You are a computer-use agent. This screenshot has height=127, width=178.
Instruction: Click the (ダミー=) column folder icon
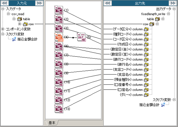coord(146,95)
